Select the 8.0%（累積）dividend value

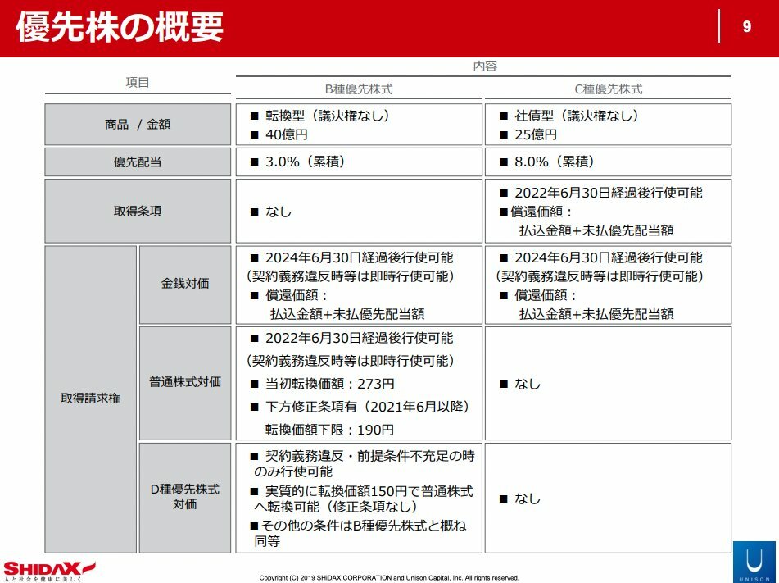[555, 162]
